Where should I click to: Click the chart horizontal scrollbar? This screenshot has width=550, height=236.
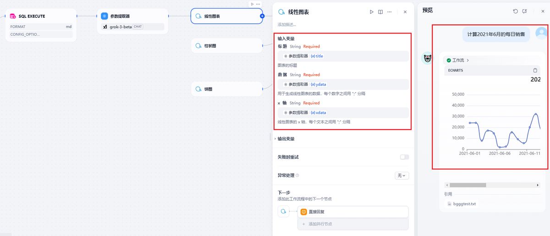tap(467, 185)
